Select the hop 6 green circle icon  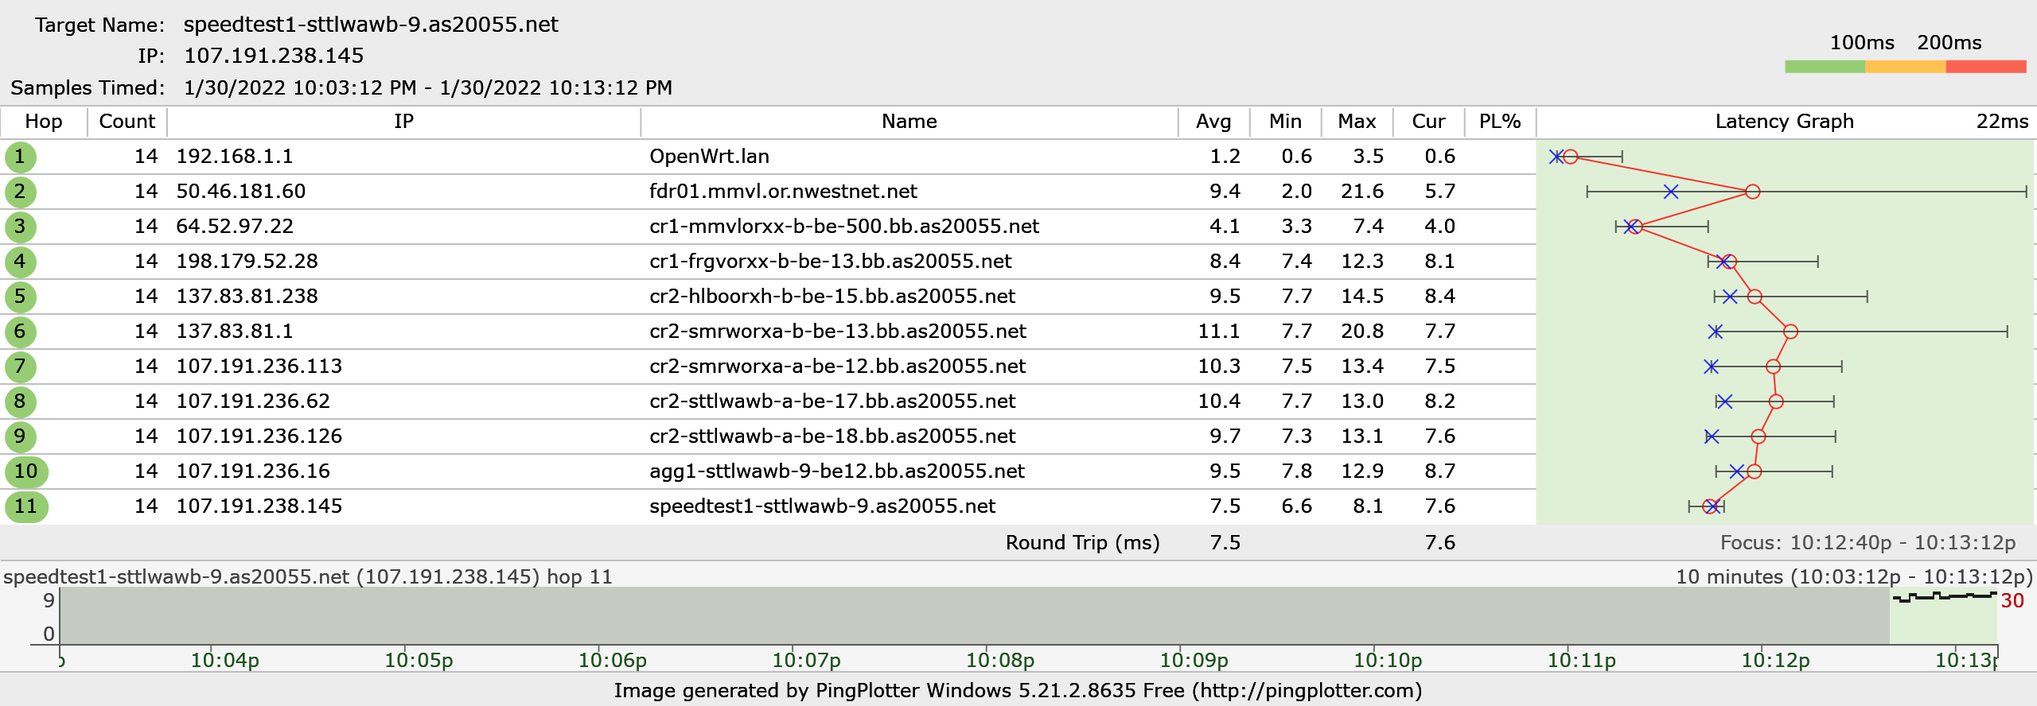pos(20,332)
